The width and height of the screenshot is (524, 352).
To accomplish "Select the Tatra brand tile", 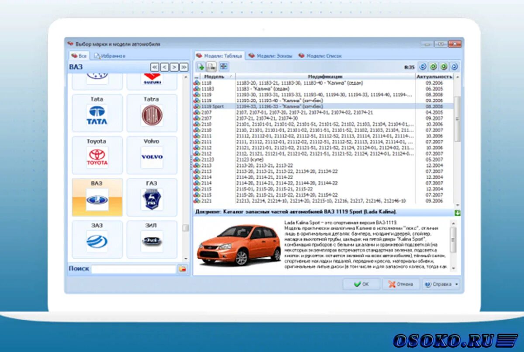I will pyautogui.click(x=152, y=113).
